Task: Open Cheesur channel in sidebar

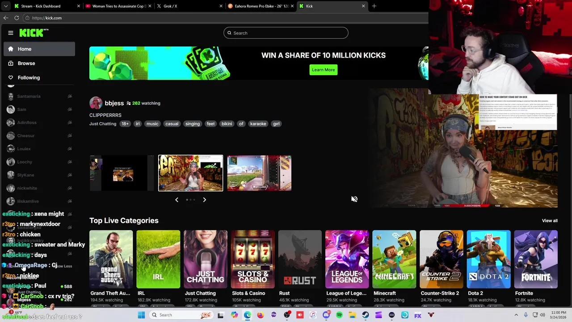Action: click(x=39, y=136)
